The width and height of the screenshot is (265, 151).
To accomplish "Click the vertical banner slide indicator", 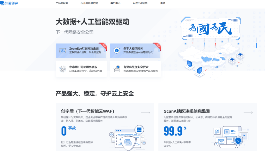I will [x=256, y=43].
